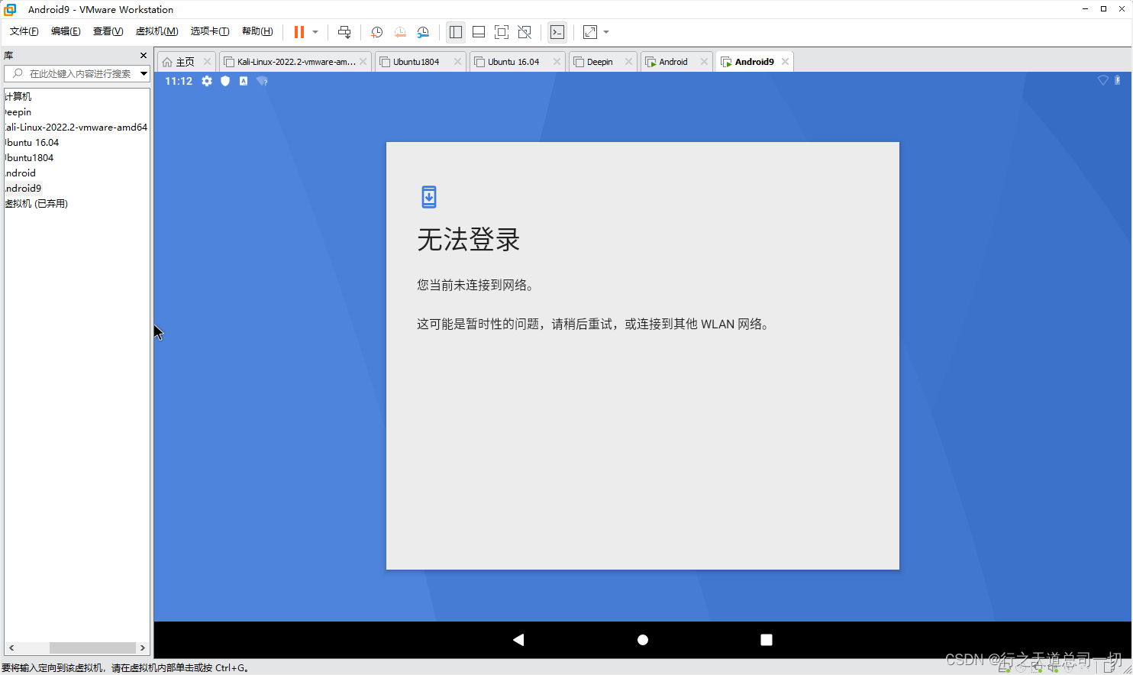1133x675 pixels.
Task: Toggle the console view button
Action: [557, 32]
